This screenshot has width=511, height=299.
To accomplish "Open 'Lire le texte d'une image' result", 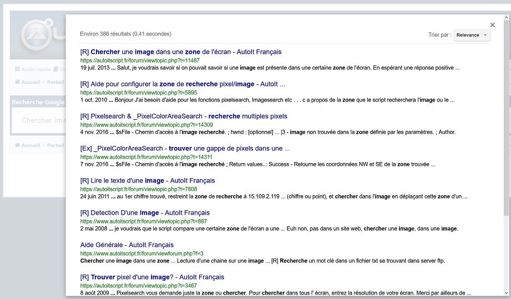I will pyautogui.click(x=147, y=181).
